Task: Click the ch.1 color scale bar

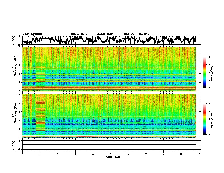Action: tap(204, 72)
